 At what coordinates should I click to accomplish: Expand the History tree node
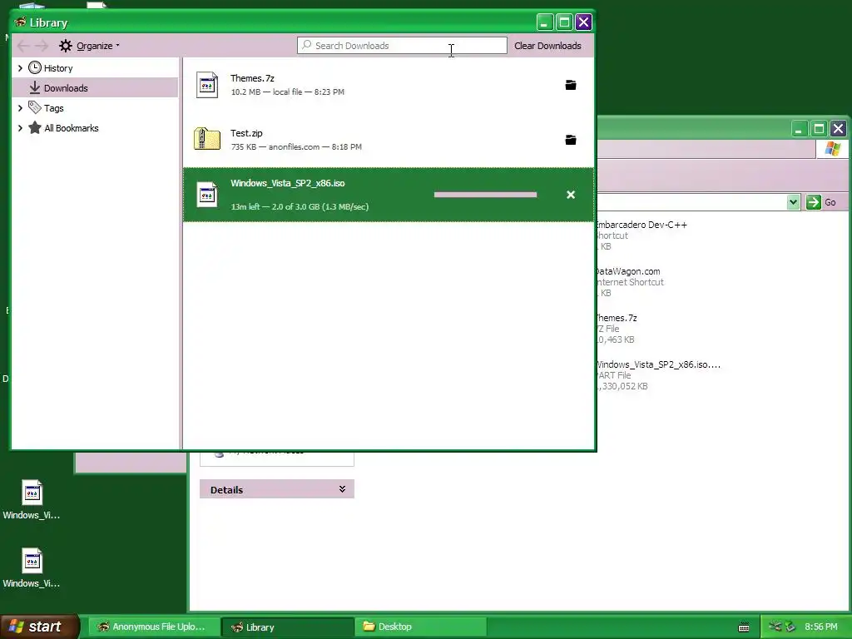pos(20,68)
